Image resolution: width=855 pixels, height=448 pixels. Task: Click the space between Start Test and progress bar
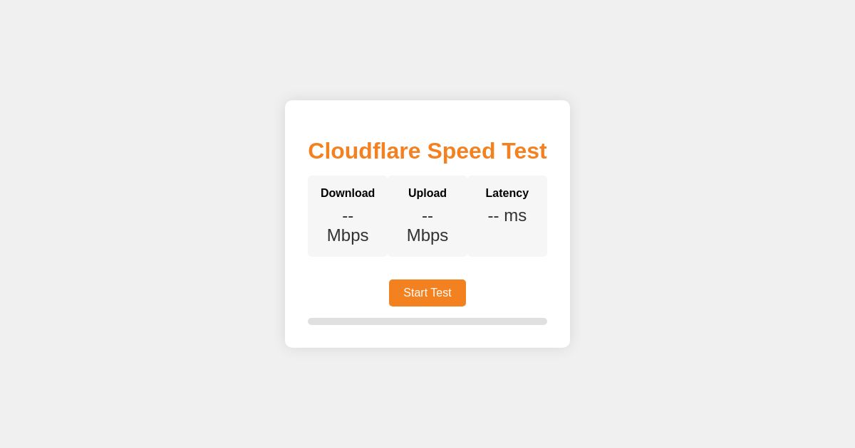click(x=427, y=311)
